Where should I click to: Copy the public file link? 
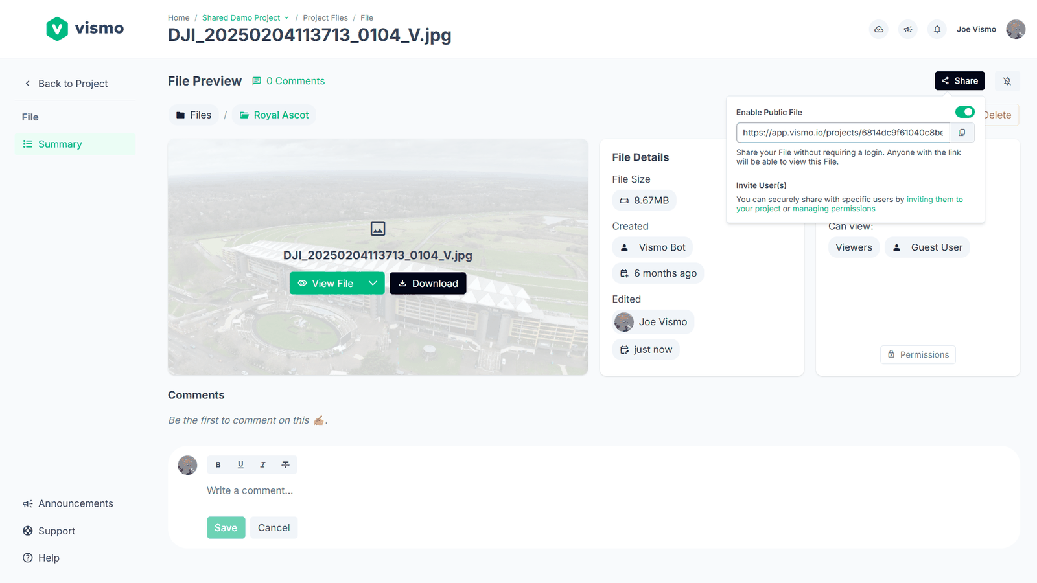(x=962, y=133)
